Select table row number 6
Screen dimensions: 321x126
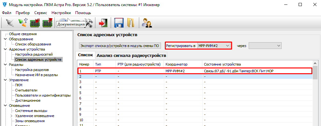195,98
